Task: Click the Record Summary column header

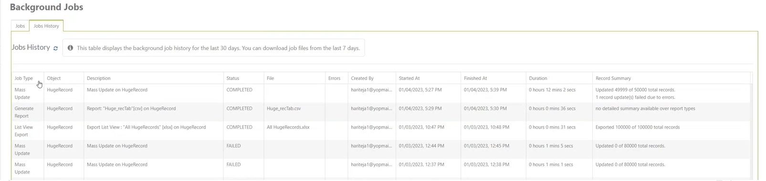Action: 613,78
